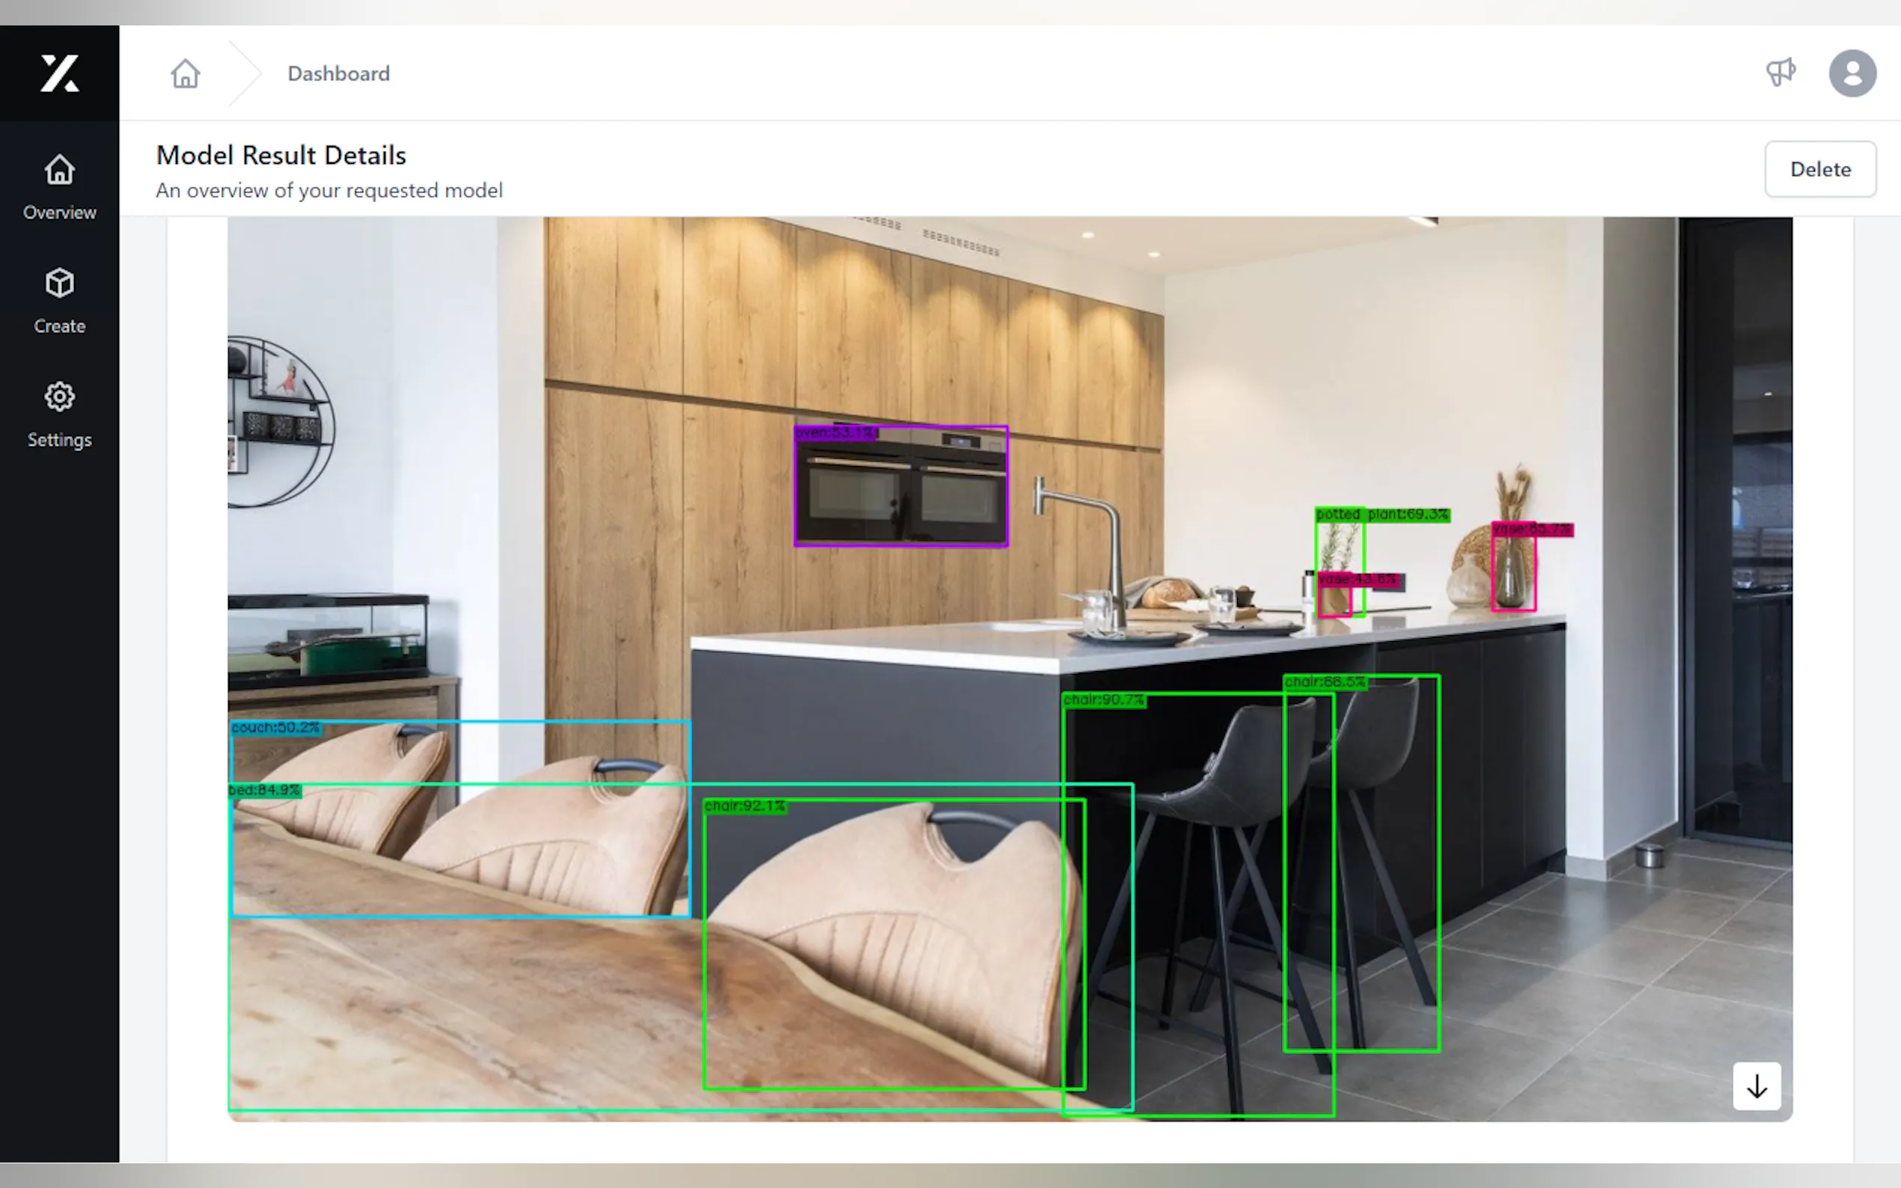
Task: Open Settings via the gear icon
Action: coord(59,397)
